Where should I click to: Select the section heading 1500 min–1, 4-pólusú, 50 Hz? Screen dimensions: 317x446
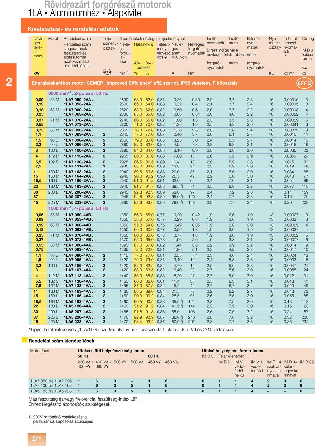(78, 208)
